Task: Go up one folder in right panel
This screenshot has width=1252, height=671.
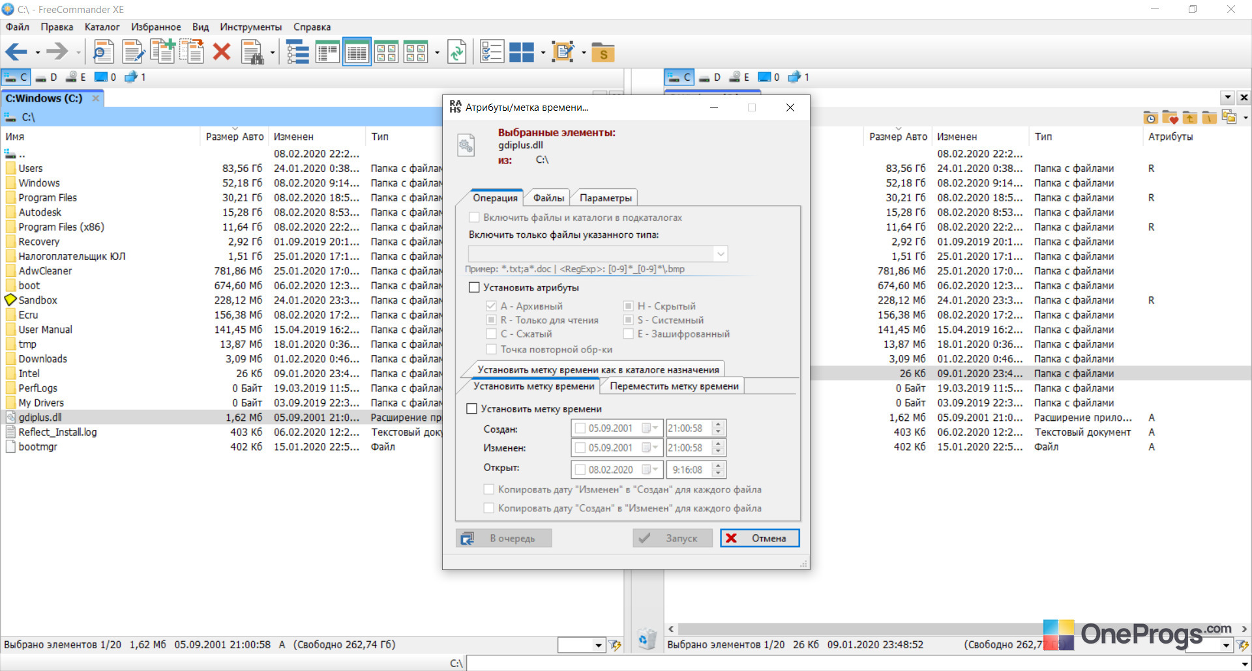Action: [x=1190, y=117]
